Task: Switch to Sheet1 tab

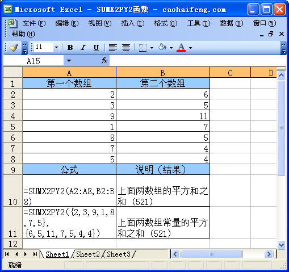Action: [57, 254]
